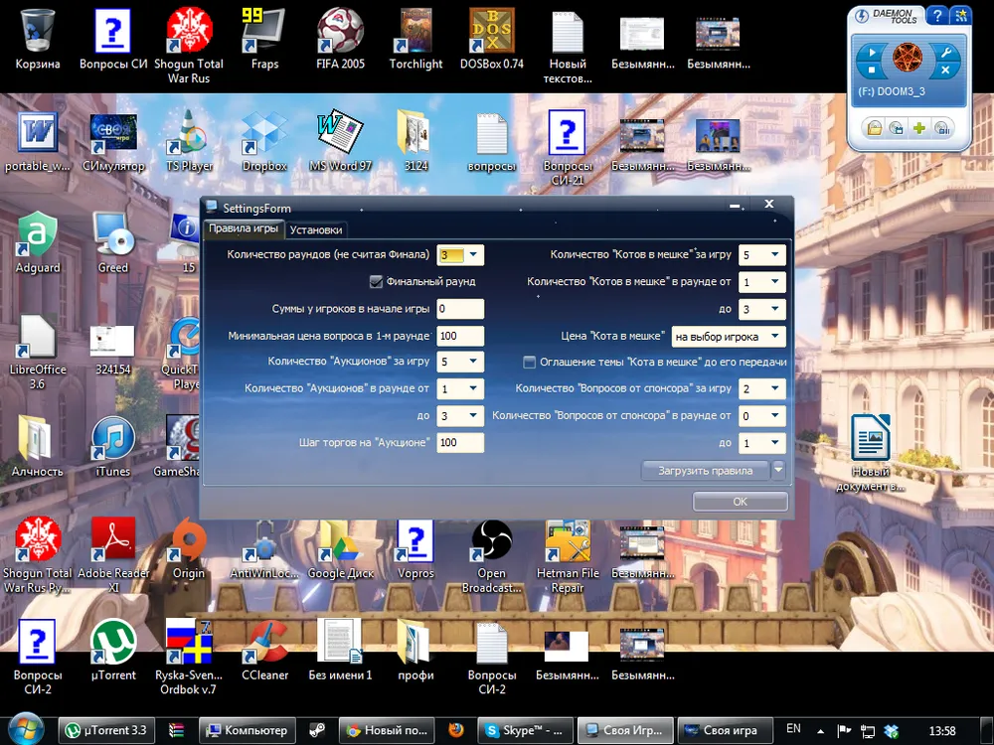Click the play button in Daemon Tools gadget

[872, 53]
